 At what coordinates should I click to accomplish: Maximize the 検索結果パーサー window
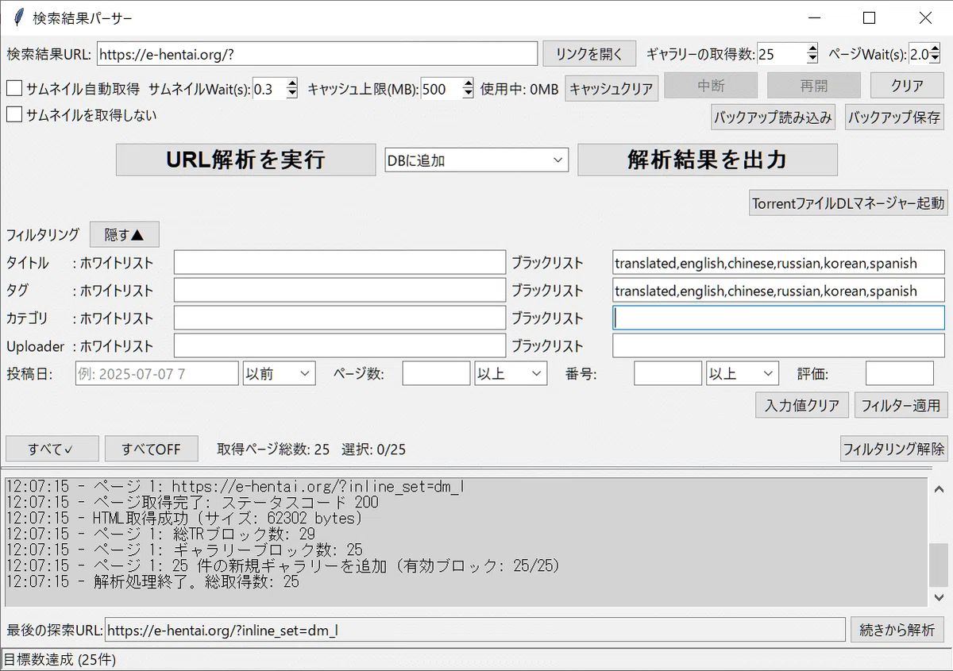(869, 17)
